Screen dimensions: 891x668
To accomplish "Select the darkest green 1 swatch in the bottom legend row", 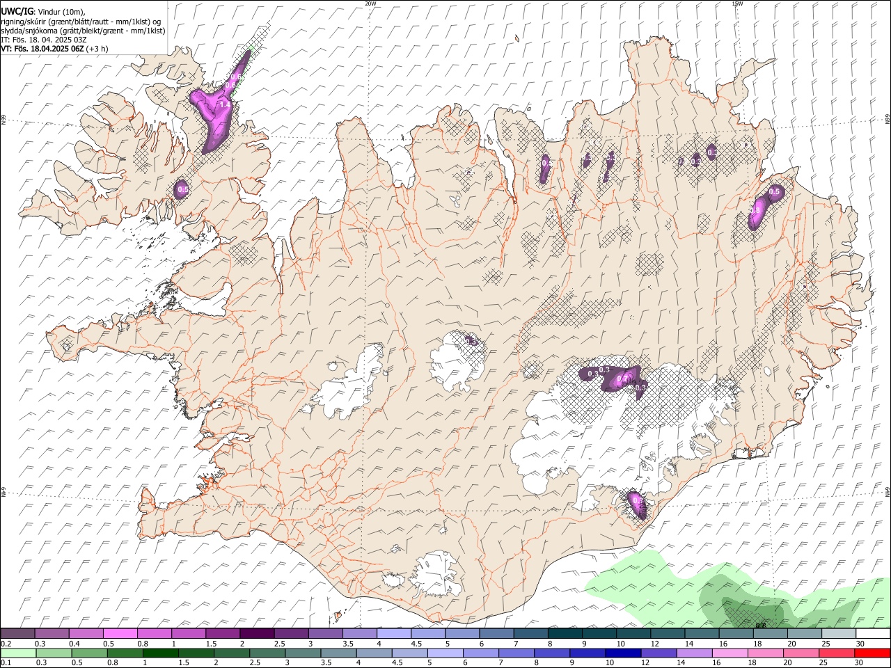I will point(160,653).
